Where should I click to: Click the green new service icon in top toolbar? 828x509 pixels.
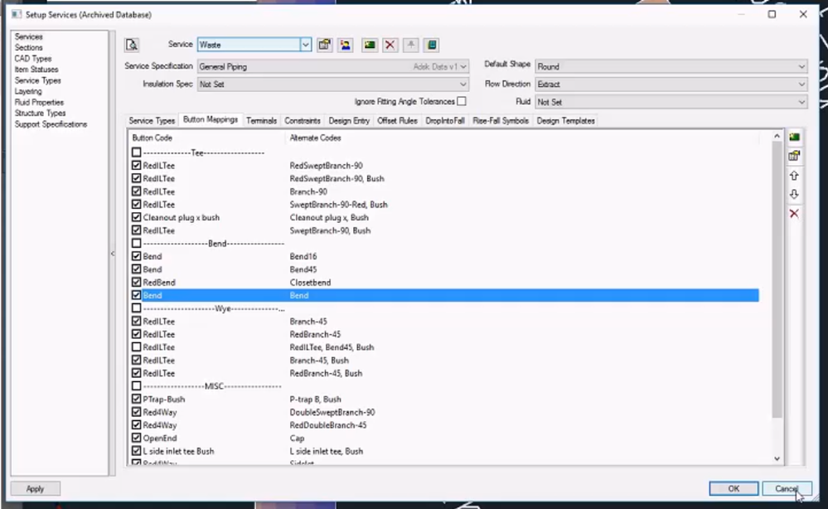370,45
